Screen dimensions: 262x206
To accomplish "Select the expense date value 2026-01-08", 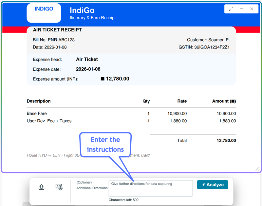I will point(88,69).
